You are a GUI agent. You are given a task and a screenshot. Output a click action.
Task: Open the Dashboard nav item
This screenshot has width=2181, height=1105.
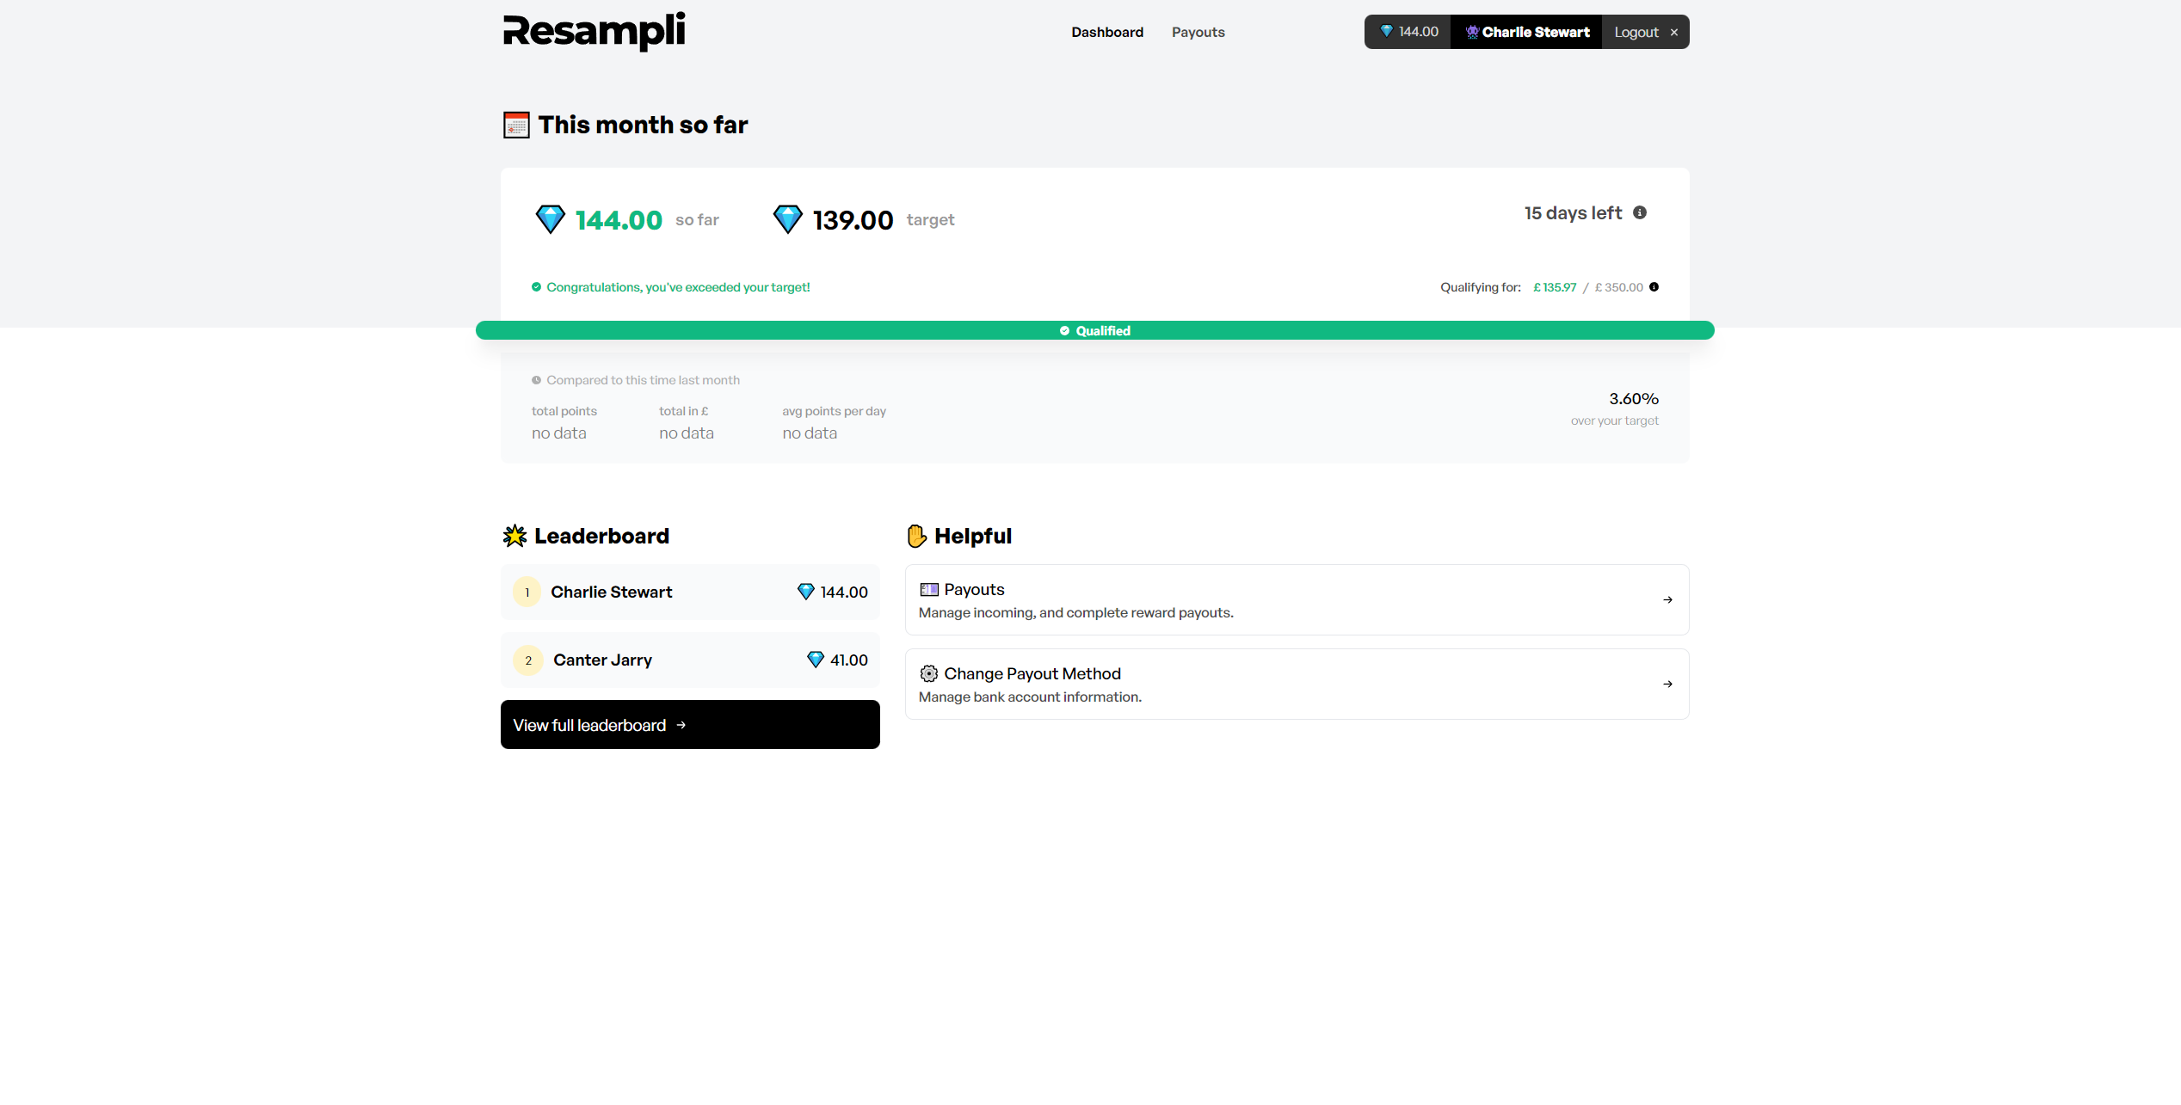pos(1107,32)
